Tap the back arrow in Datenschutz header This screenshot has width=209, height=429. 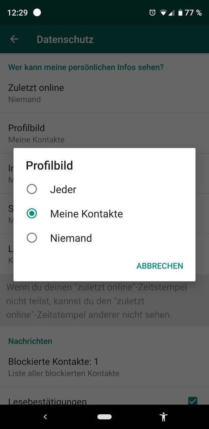click(14, 39)
